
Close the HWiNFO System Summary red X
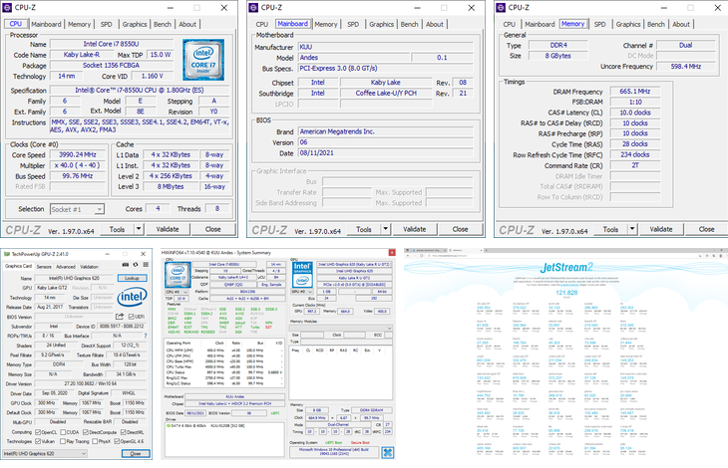click(x=391, y=253)
